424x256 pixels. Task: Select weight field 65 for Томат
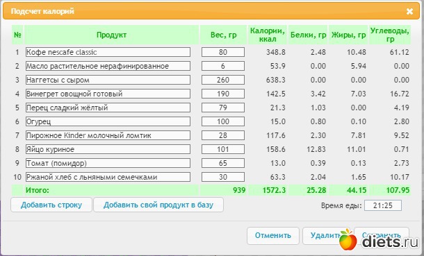(223, 163)
